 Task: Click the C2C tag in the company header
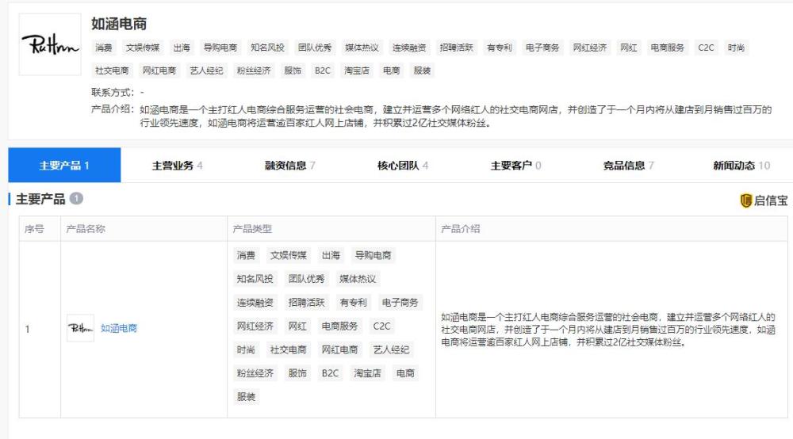[706, 48]
